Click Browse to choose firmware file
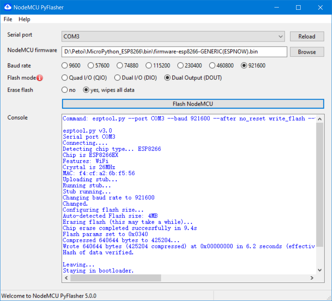 [307, 52]
